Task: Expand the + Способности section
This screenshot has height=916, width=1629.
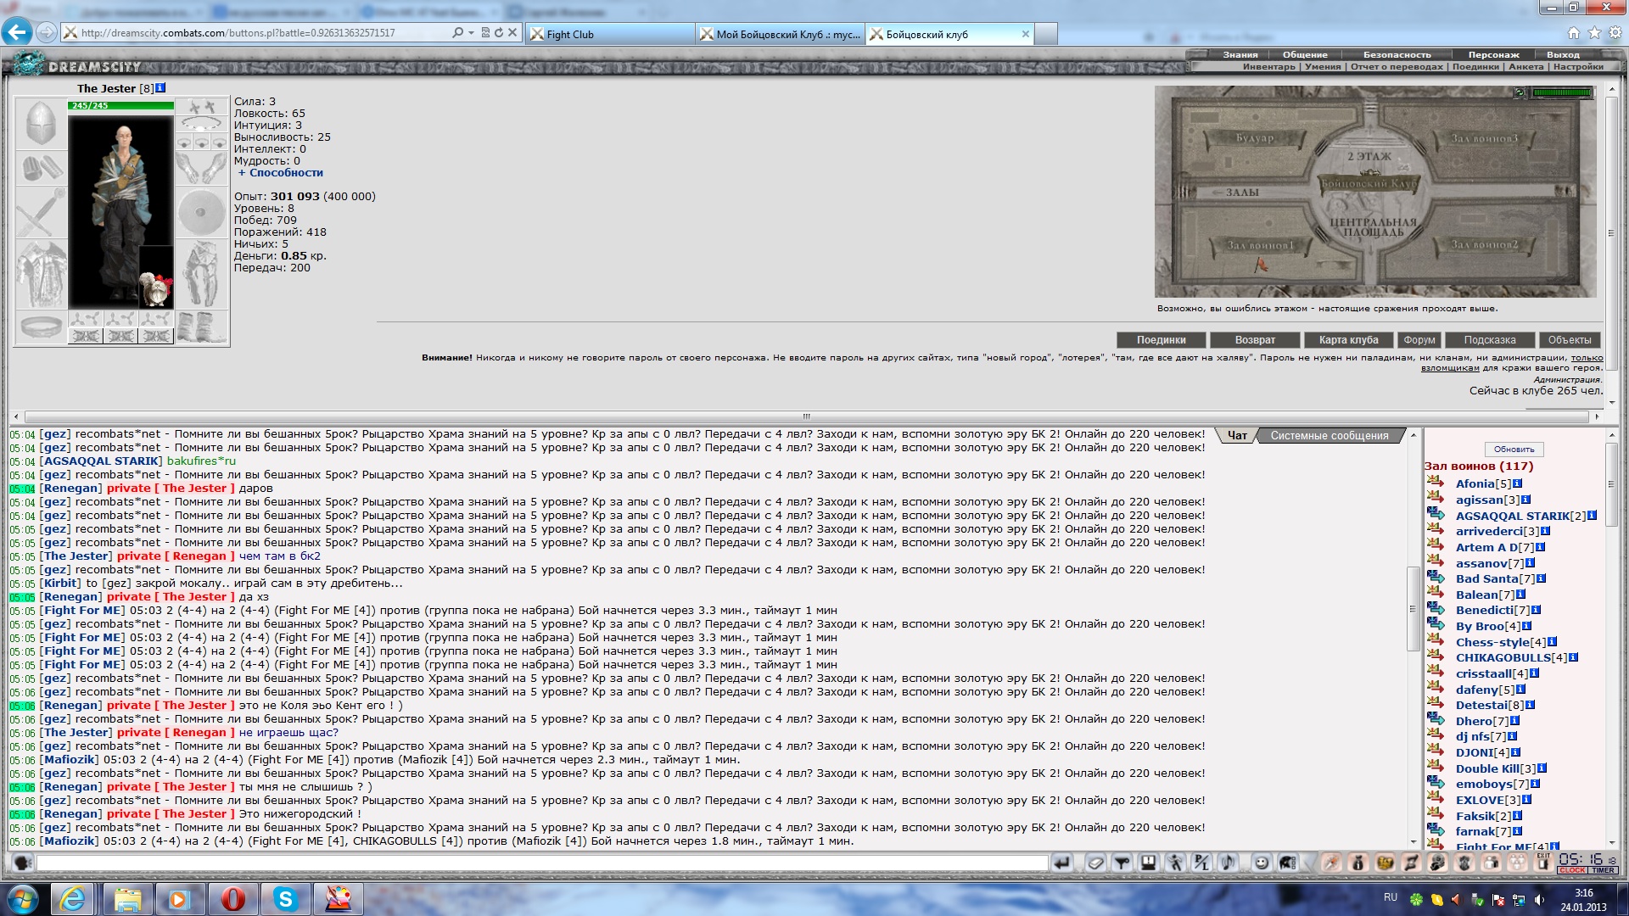Action: tap(281, 172)
